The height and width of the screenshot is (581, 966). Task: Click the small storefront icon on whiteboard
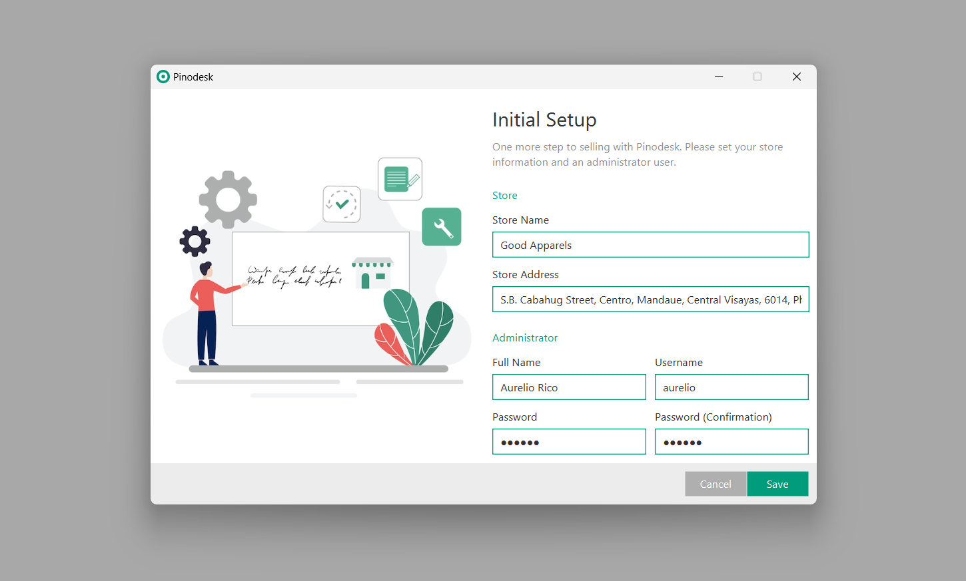click(x=372, y=273)
